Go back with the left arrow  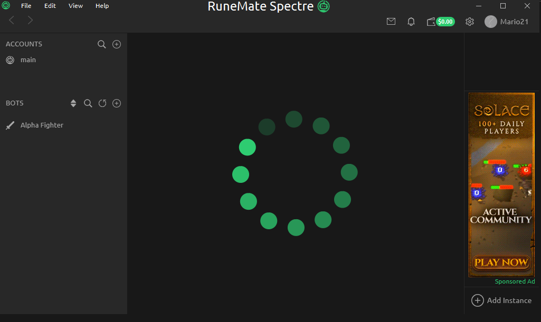point(12,21)
